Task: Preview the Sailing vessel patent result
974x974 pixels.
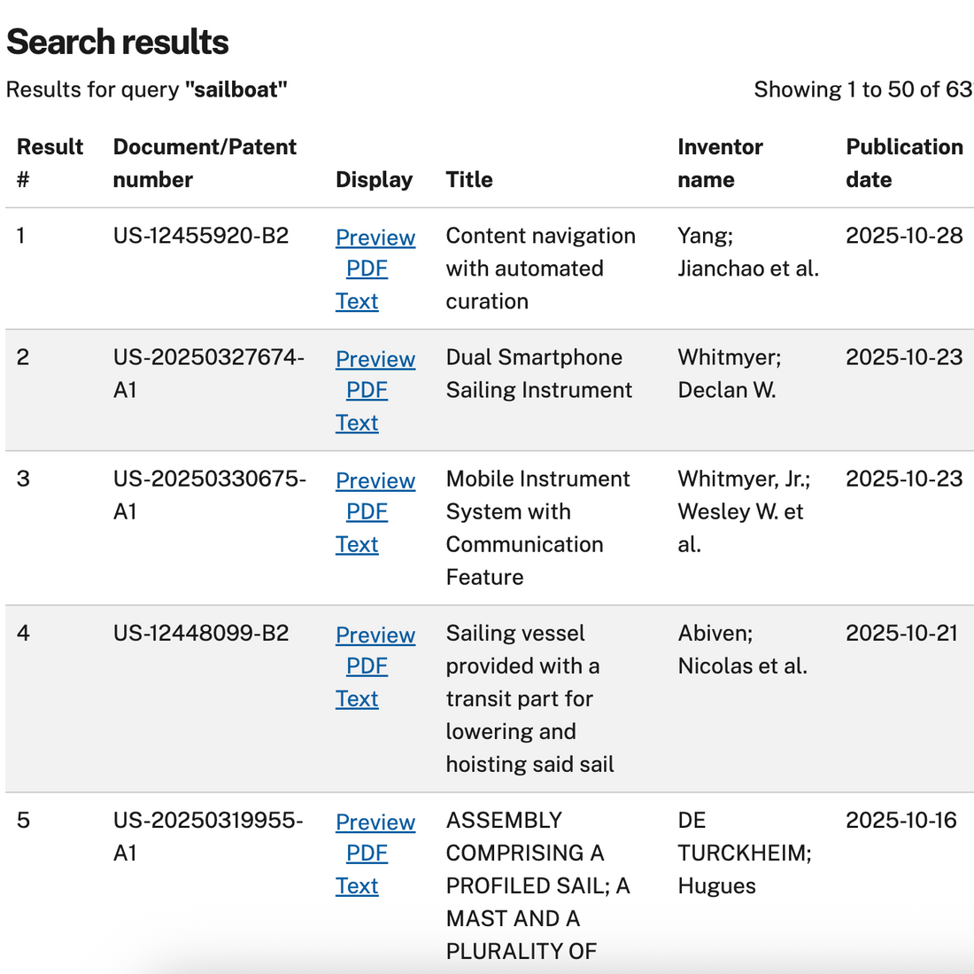Action: coord(375,635)
